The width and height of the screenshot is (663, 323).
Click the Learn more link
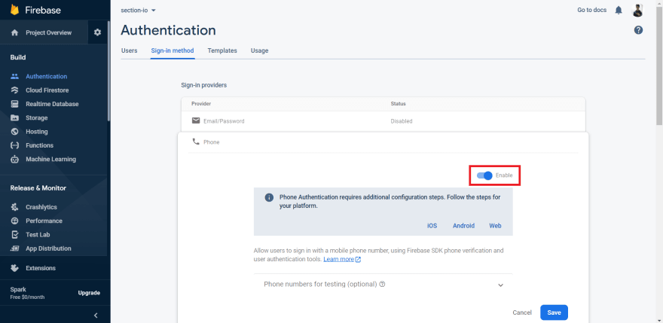(339, 259)
